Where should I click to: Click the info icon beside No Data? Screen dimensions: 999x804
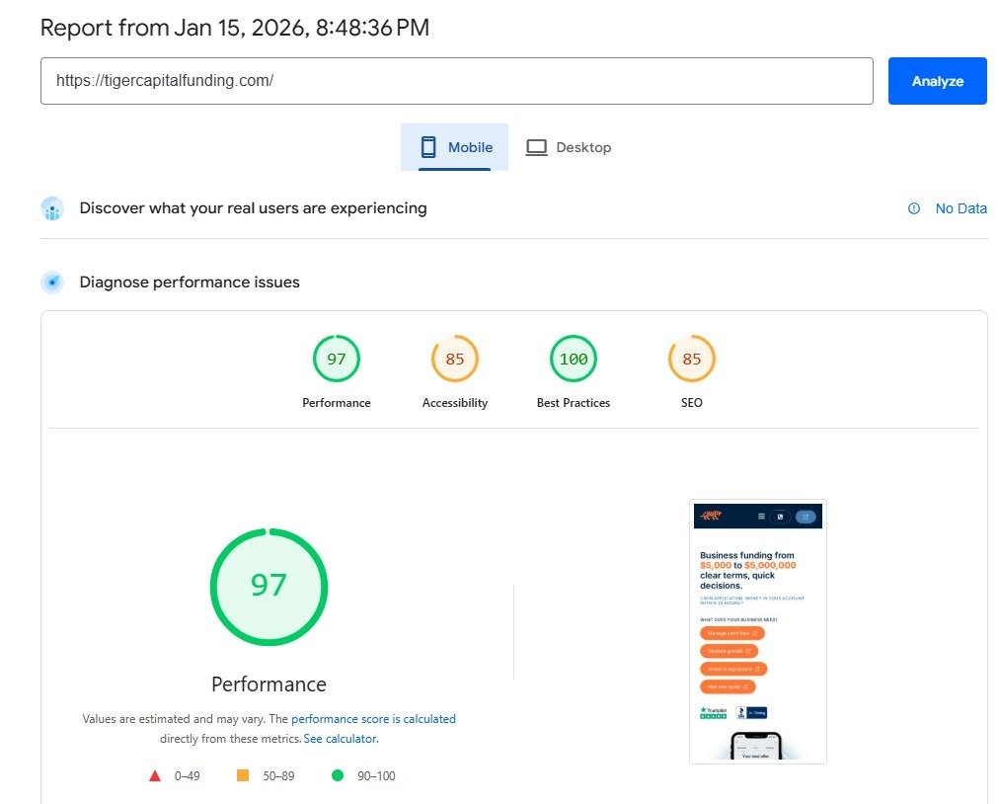click(914, 208)
